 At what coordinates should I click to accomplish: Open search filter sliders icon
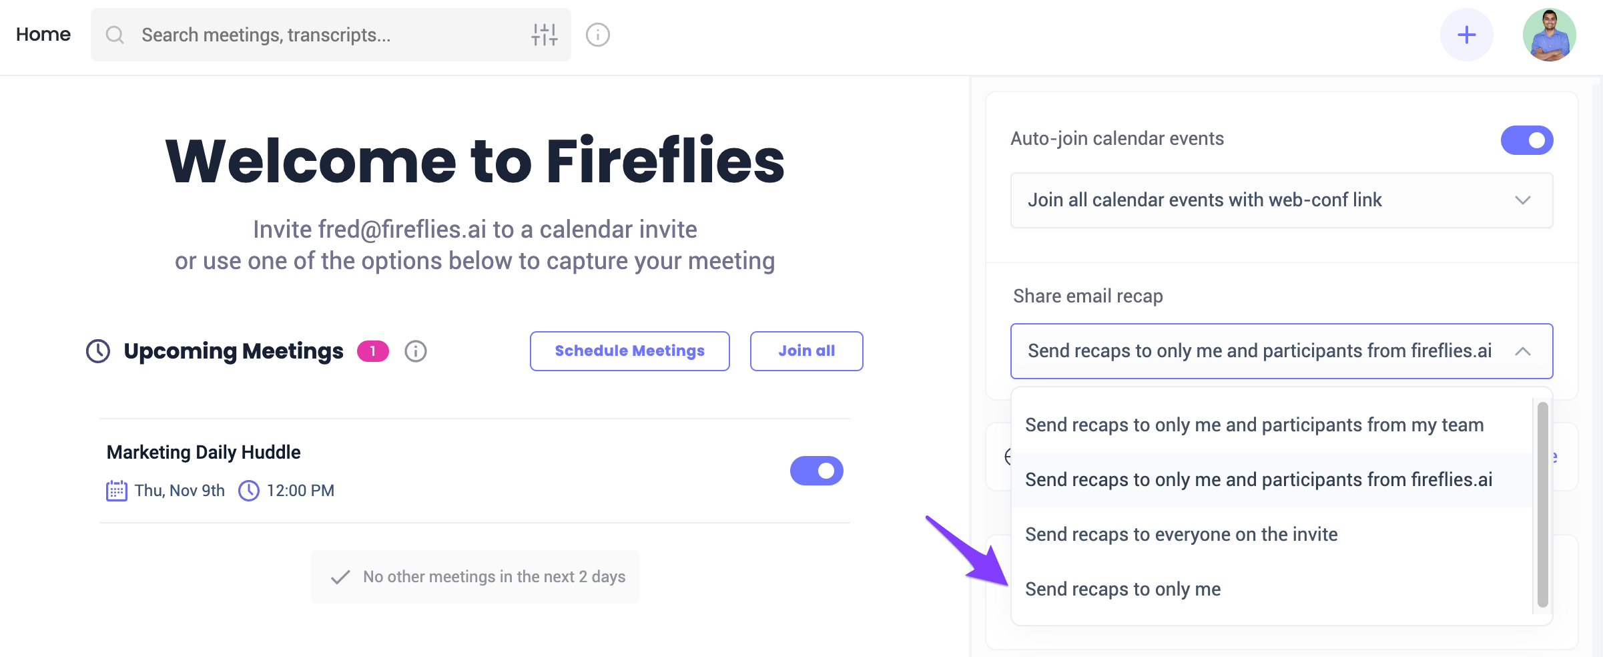click(545, 35)
